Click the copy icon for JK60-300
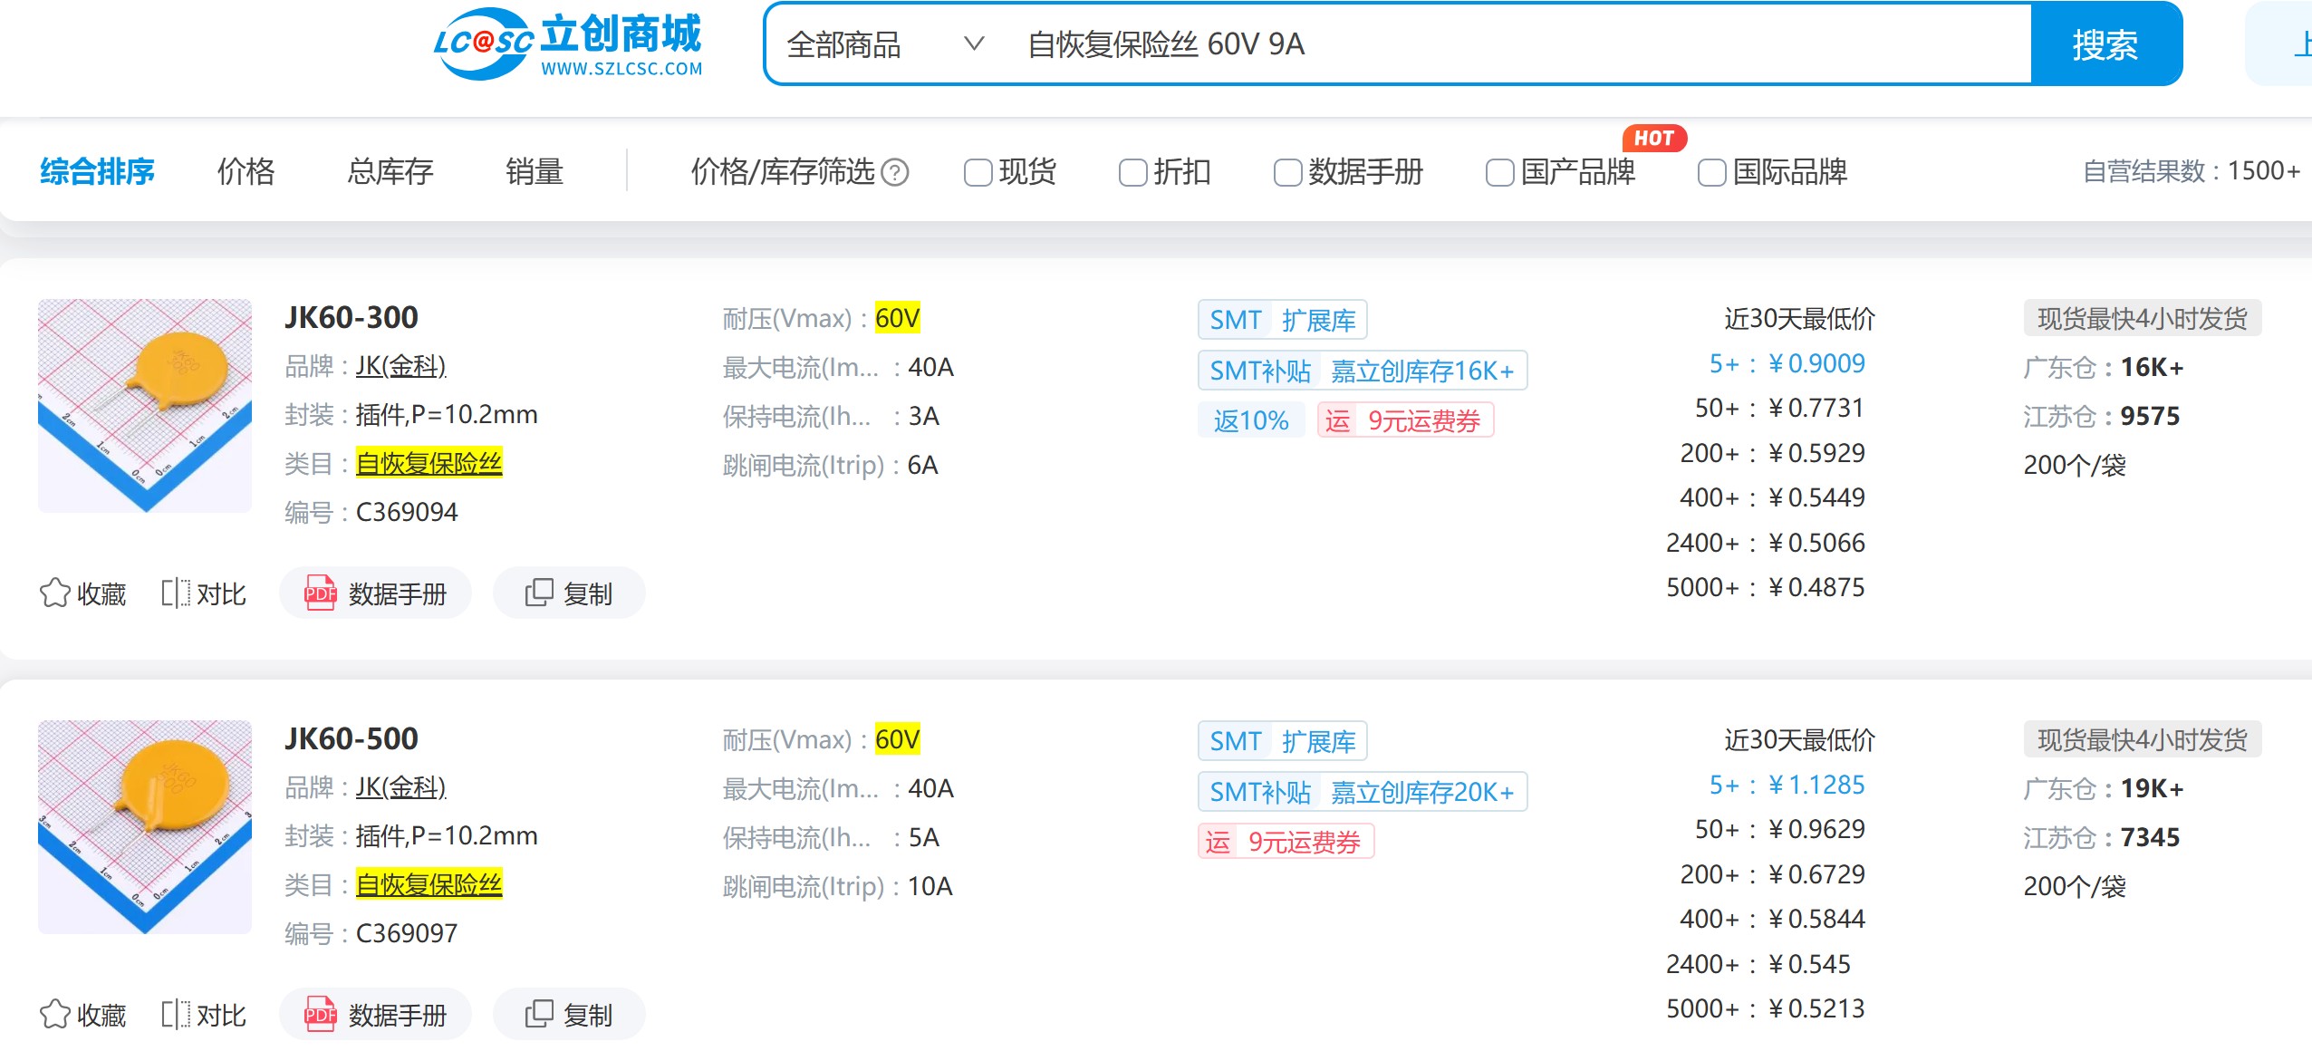Image resolution: width=2312 pixels, height=1051 pixels. pyautogui.click(x=539, y=593)
